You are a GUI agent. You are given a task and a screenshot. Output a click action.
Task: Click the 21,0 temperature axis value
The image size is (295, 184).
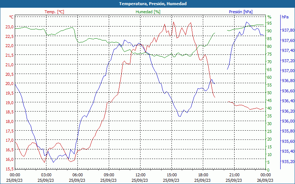coord(10,65)
